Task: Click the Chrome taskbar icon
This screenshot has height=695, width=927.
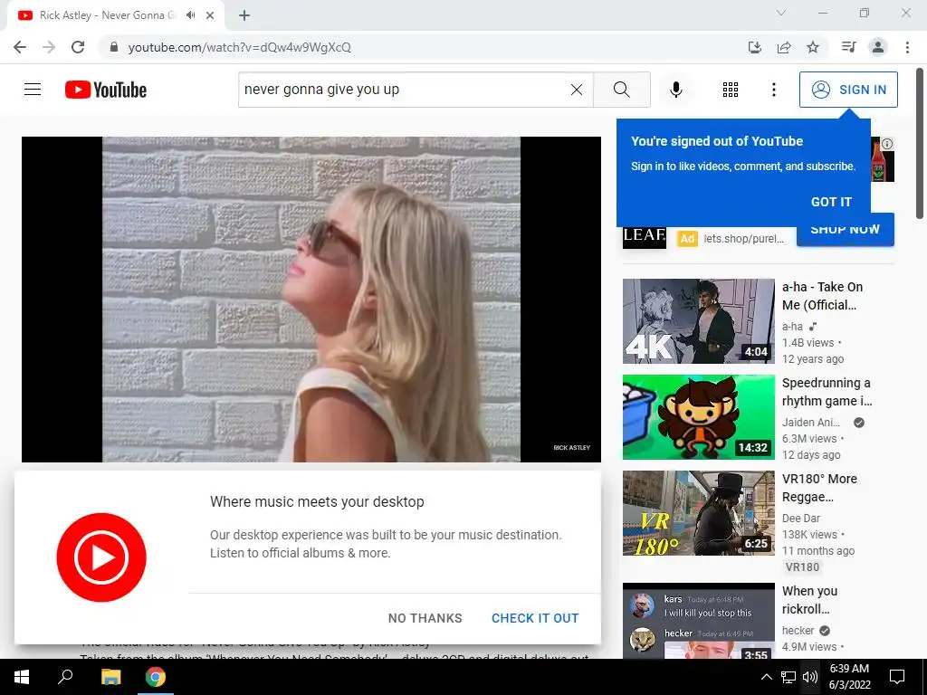Action: point(156,677)
